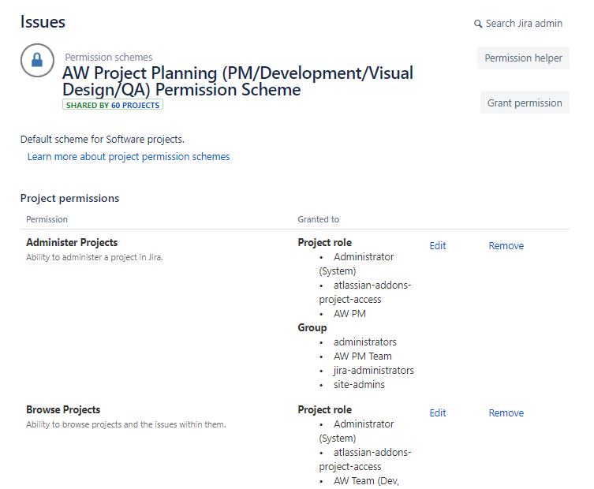
Task: Click the Permission column header
Action: [47, 219]
